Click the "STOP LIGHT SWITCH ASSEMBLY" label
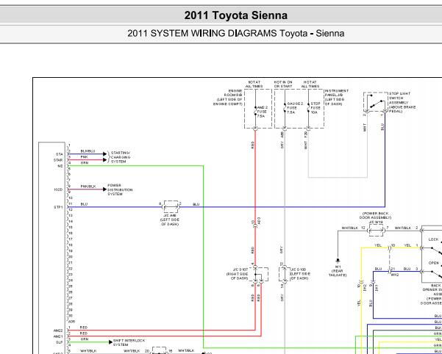442x354 pixels. coord(402,102)
